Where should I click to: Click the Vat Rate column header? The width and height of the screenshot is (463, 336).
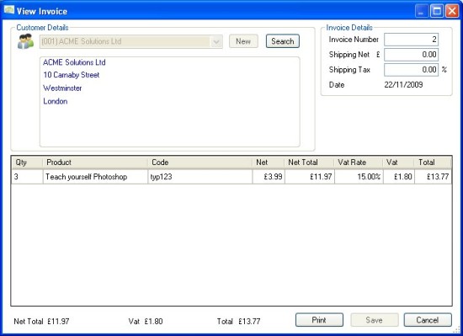(x=359, y=163)
